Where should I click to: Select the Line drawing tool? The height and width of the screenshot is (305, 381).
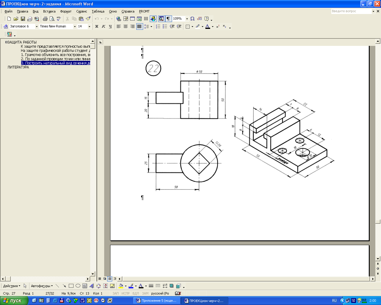57,286
